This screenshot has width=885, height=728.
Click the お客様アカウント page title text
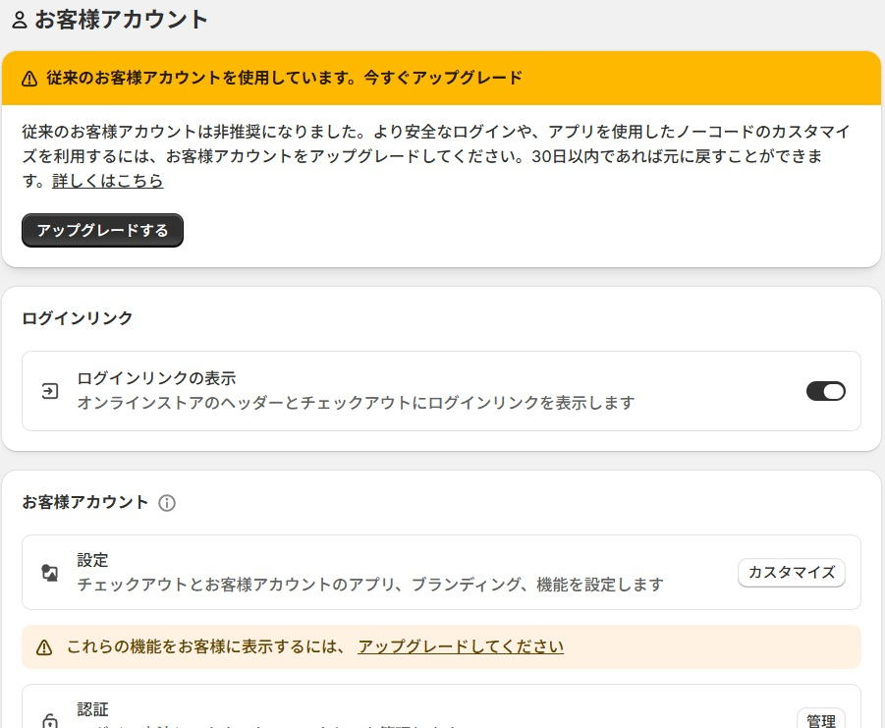coord(122,20)
